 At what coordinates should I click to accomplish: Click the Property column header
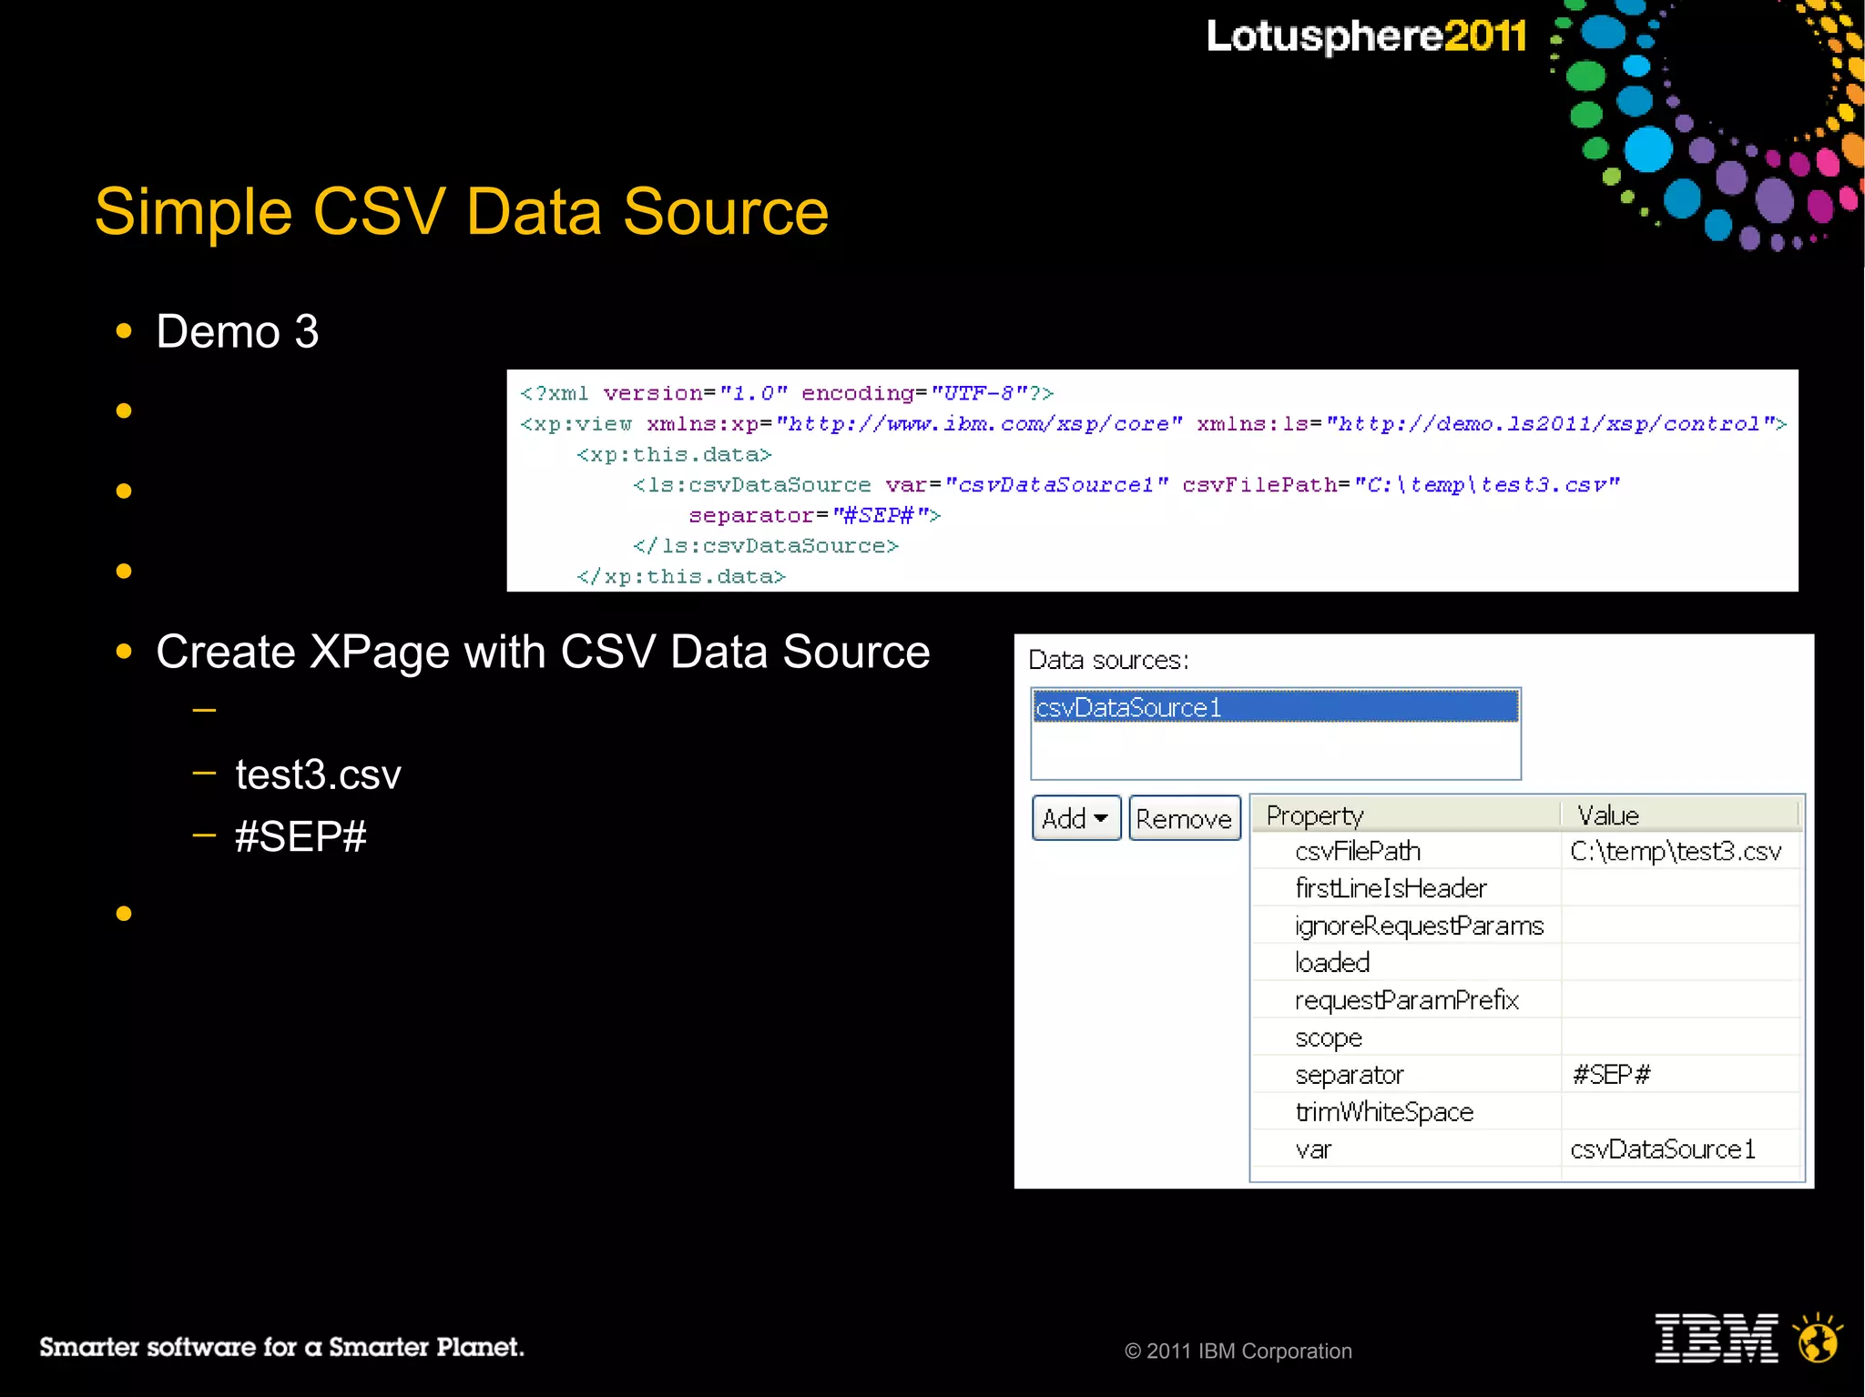click(x=1407, y=815)
